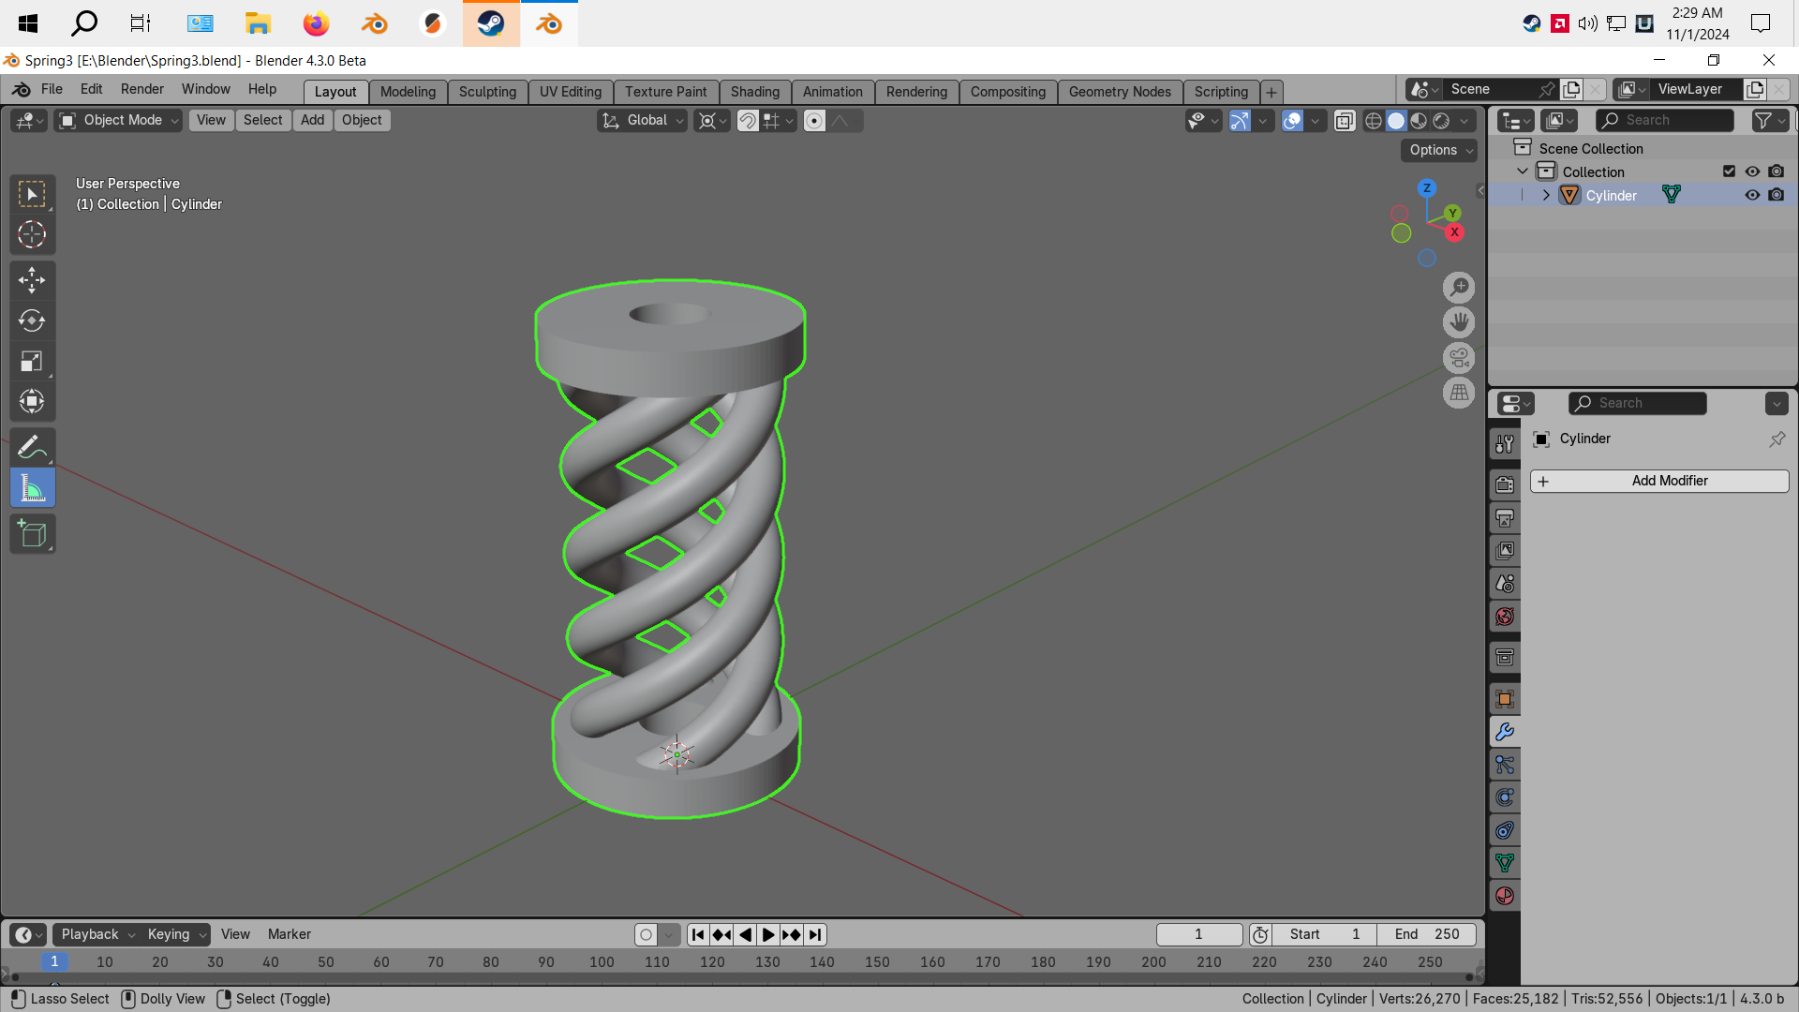Click the End frame 250 field
This screenshot has height=1012, width=1799.
(1427, 934)
